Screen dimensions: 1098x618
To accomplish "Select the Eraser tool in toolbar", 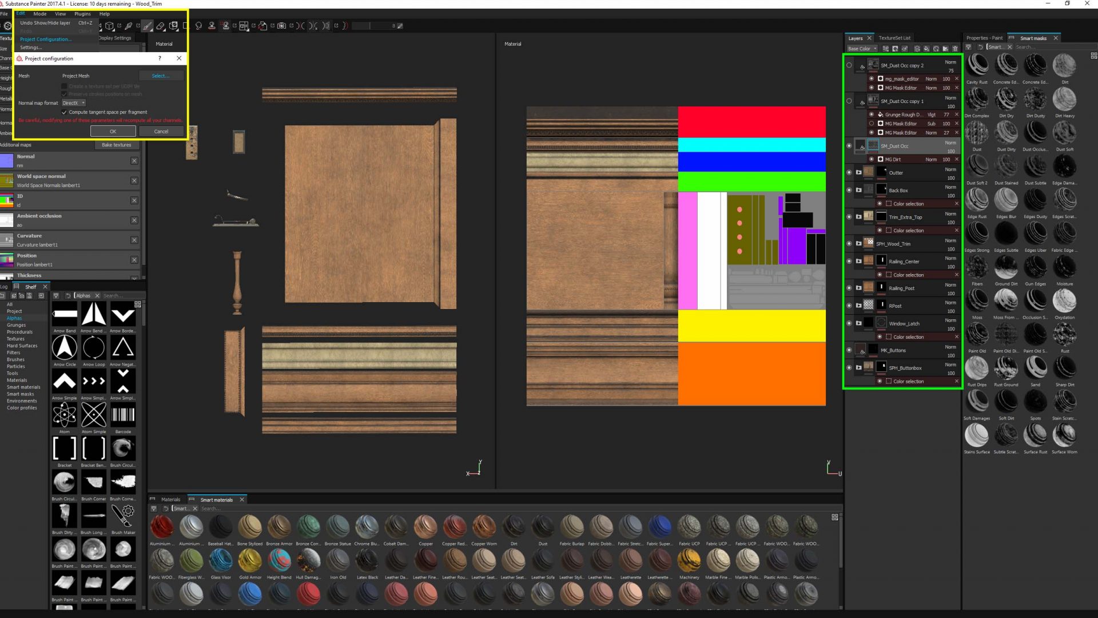I will (x=161, y=26).
